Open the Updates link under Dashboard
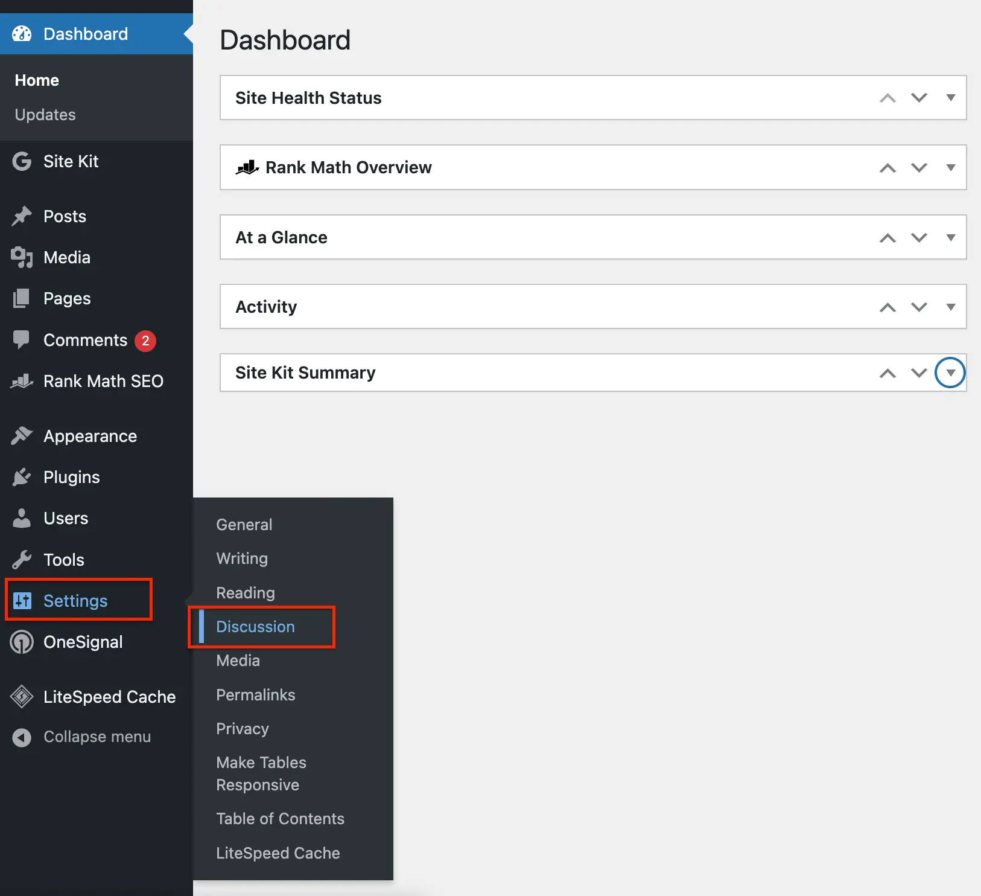981x896 pixels. click(x=45, y=115)
